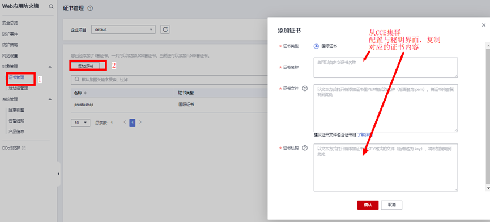The height and width of the screenshot is (222, 490).
Task: Close the 添加证书 dialog with the X
Action: [484, 25]
